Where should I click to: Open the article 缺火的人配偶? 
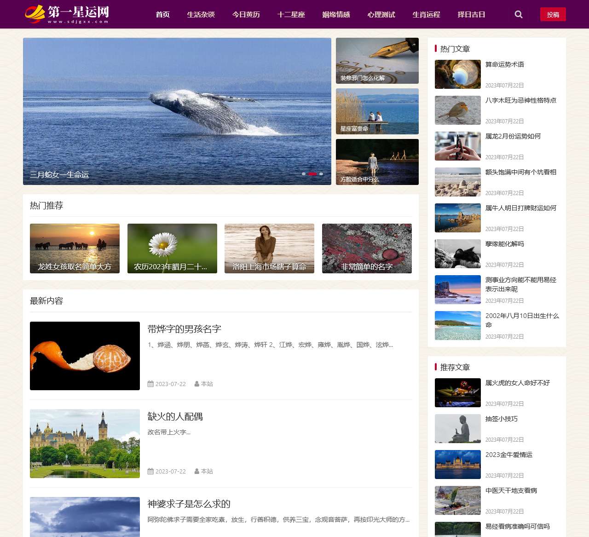tap(175, 416)
